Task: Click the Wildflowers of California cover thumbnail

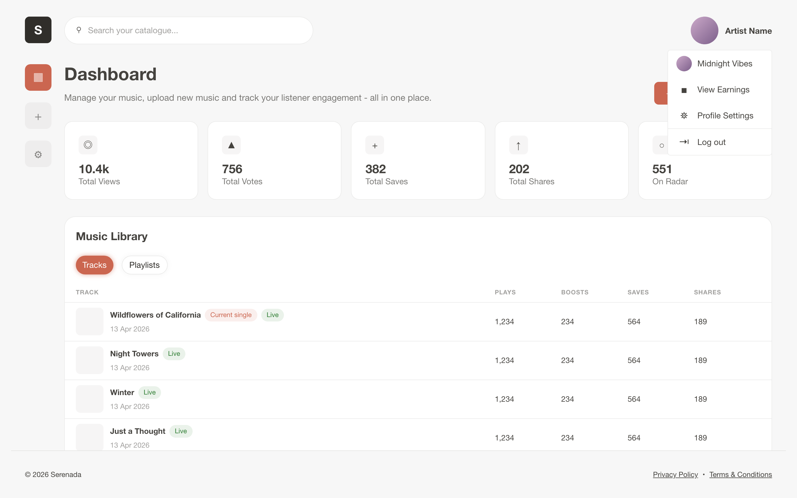Action: coord(90,321)
